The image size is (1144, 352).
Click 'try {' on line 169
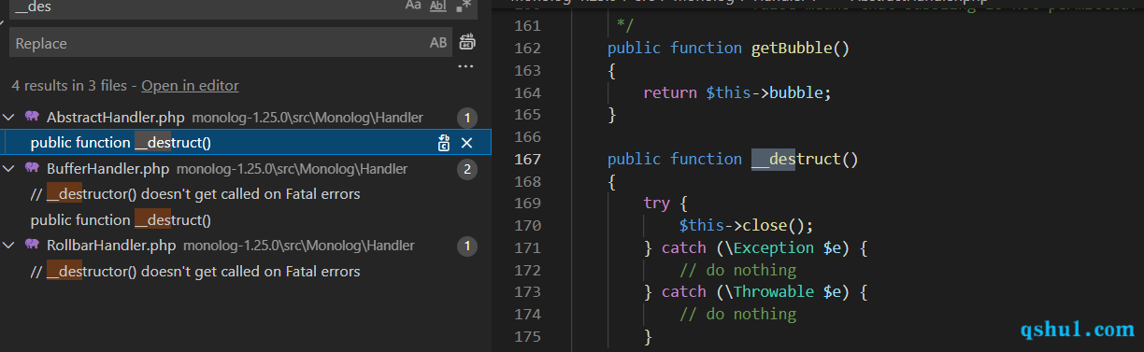[x=665, y=203]
